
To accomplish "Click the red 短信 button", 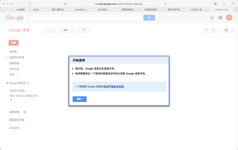I will pyautogui.click(x=14, y=43).
